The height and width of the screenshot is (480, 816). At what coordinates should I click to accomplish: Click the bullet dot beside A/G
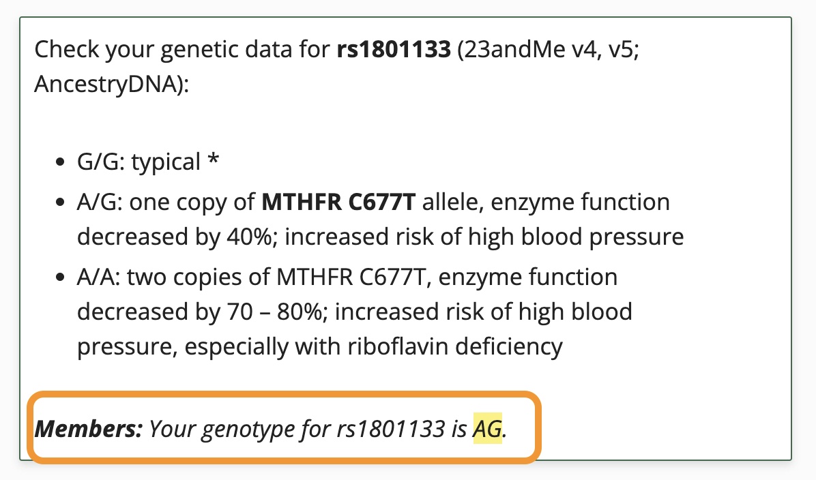[x=60, y=202]
